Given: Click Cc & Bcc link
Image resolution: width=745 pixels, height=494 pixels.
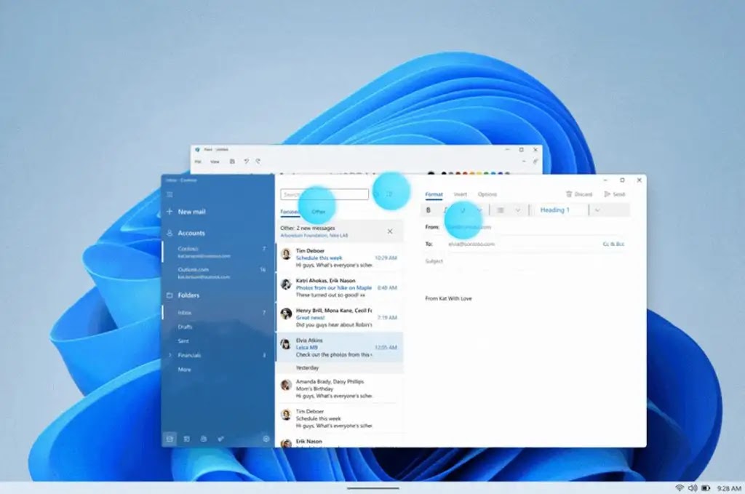Looking at the screenshot, I should coord(613,244).
